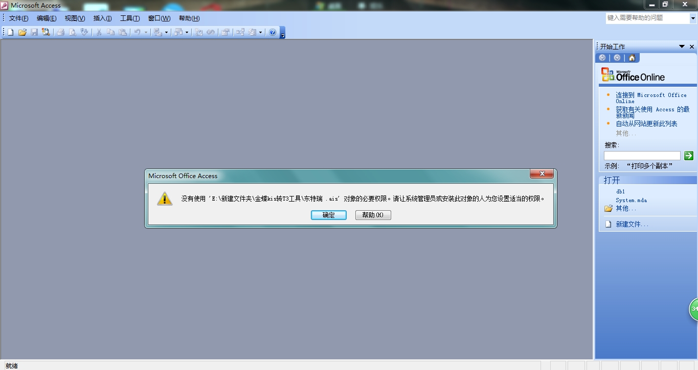Click the Undo arrow icon
Screen dimensions: 698x370
137,32
